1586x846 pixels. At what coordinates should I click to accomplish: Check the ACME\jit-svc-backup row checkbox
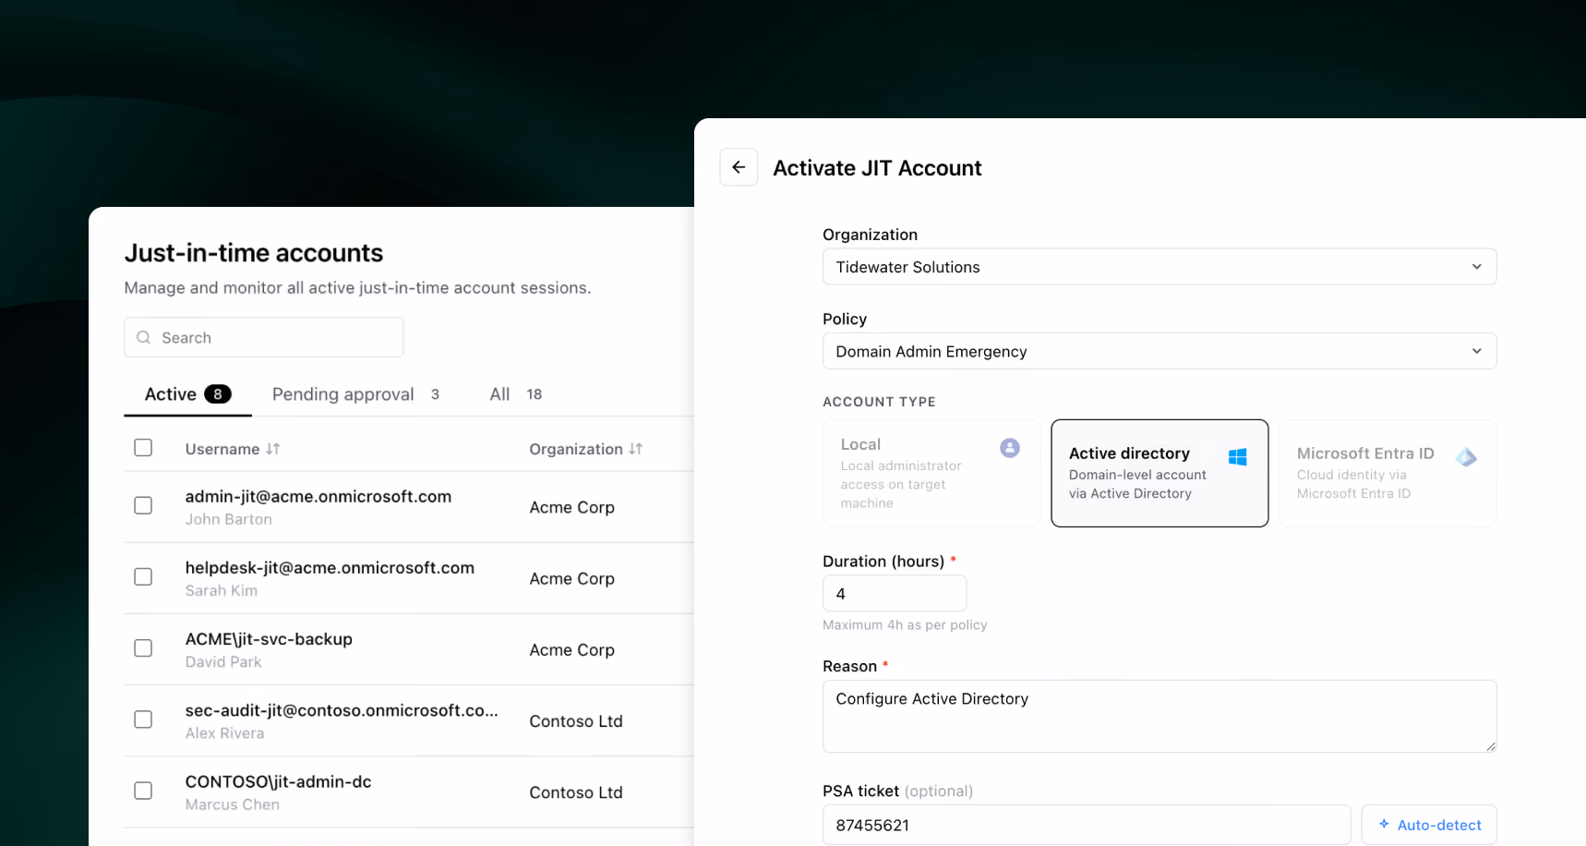(143, 648)
